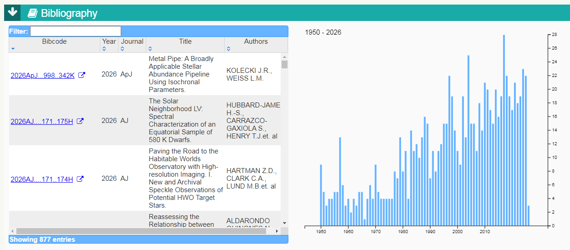The height and width of the screenshot is (250, 570).
Task: Select title 'The Solar Neighborhood LV' cell
Action: 185,120
